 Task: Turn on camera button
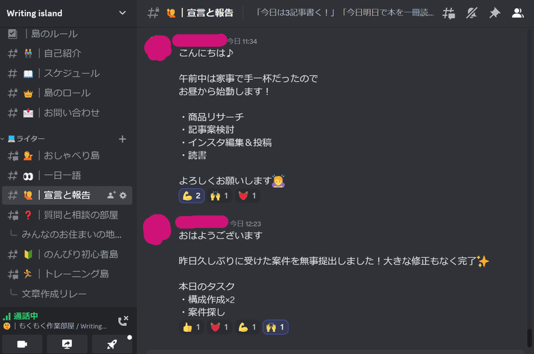tap(22, 344)
